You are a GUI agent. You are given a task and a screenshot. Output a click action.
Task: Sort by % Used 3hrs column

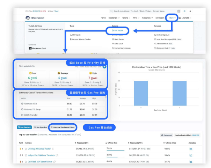pyautogui.click(x=111, y=143)
